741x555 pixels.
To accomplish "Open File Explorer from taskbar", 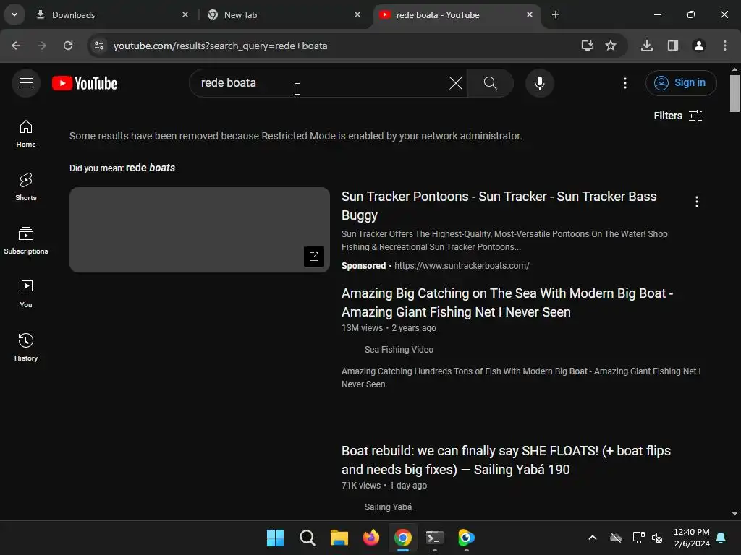I will [339, 538].
